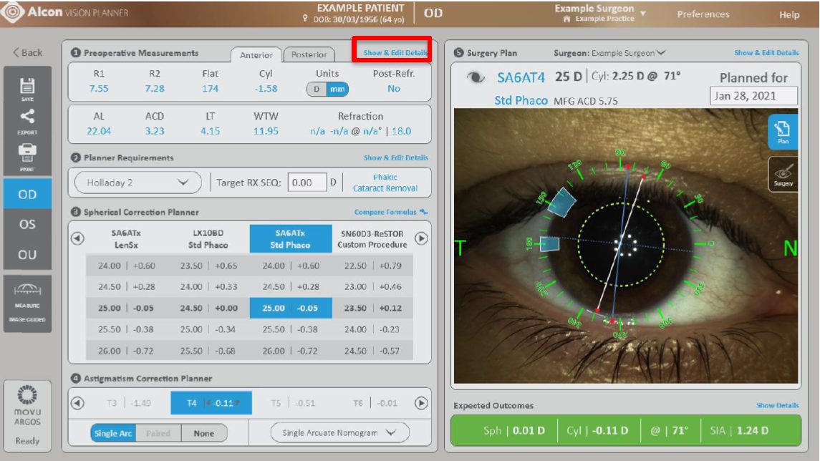Viewport: 820px width, 461px height.
Task: Click the eye icon beside SA6AT4
Action: (x=476, y=78)
